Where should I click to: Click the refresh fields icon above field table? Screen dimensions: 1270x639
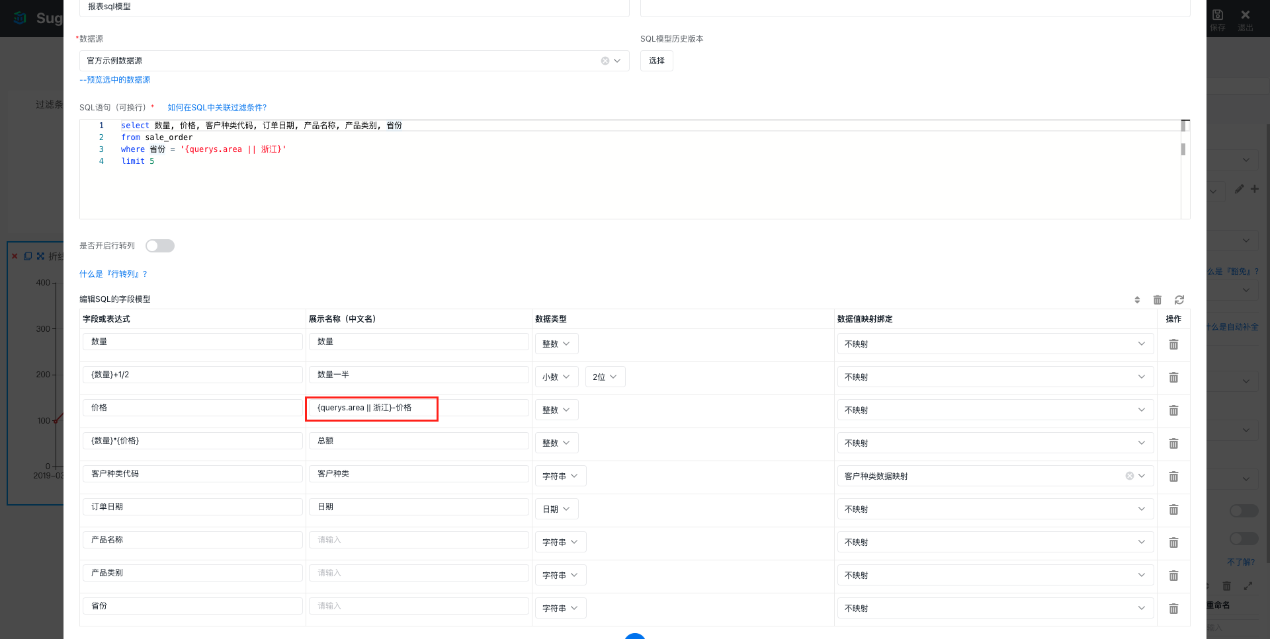click(x=1179, y=300)
